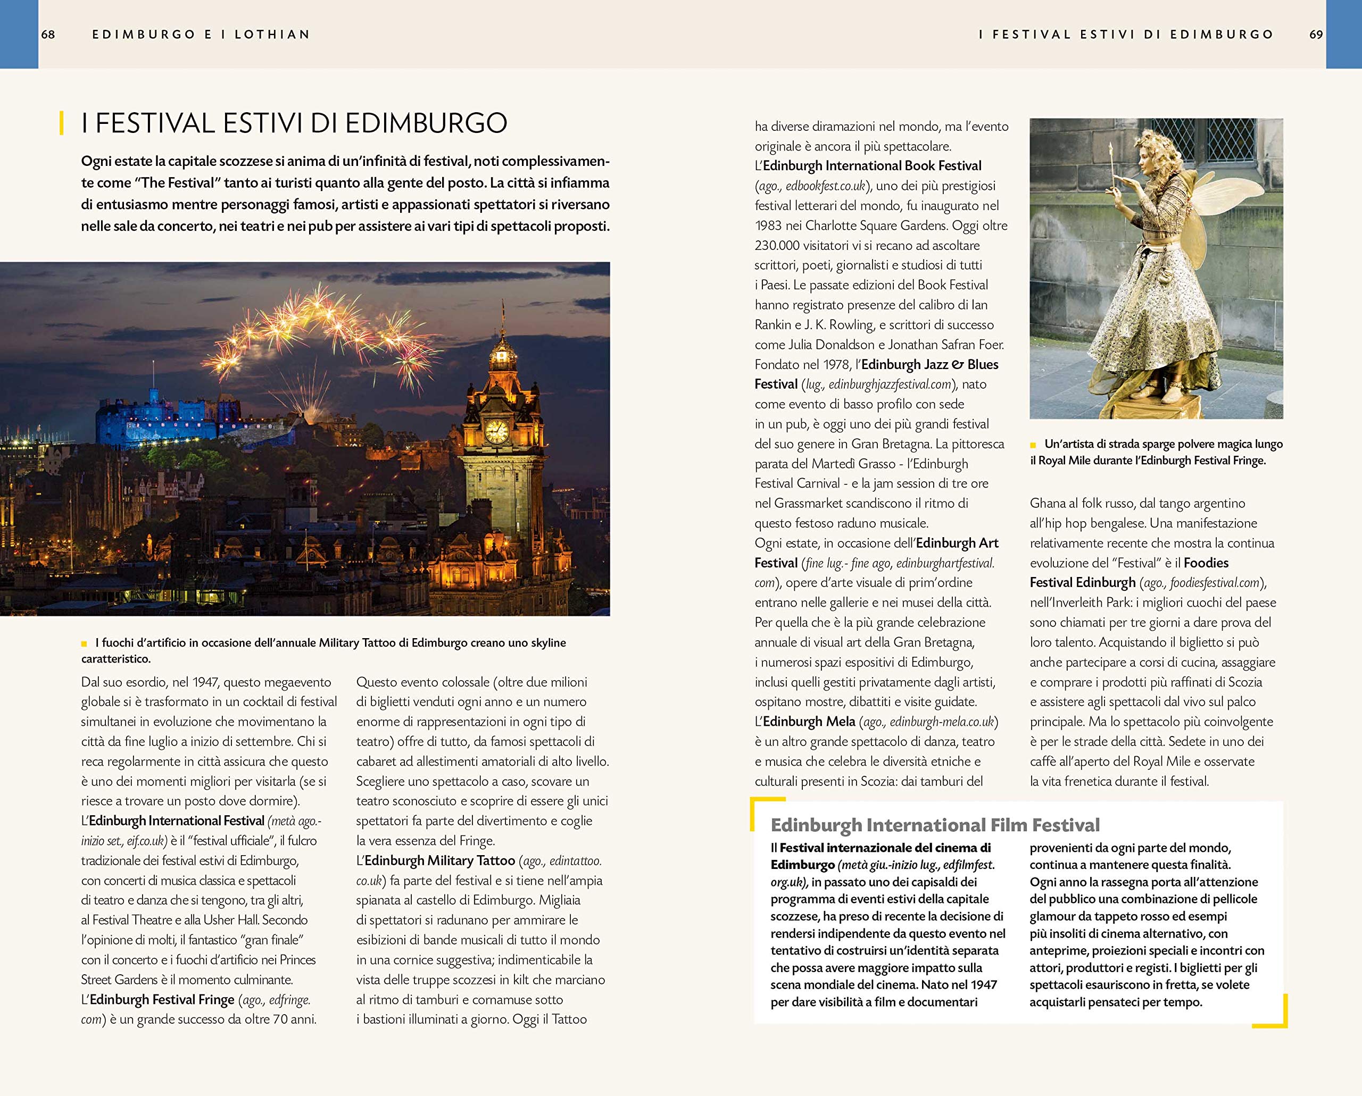
Task: Click the sidebar heading 'Edinburgh International Film Festival'
Action: (x=935, y=825)
